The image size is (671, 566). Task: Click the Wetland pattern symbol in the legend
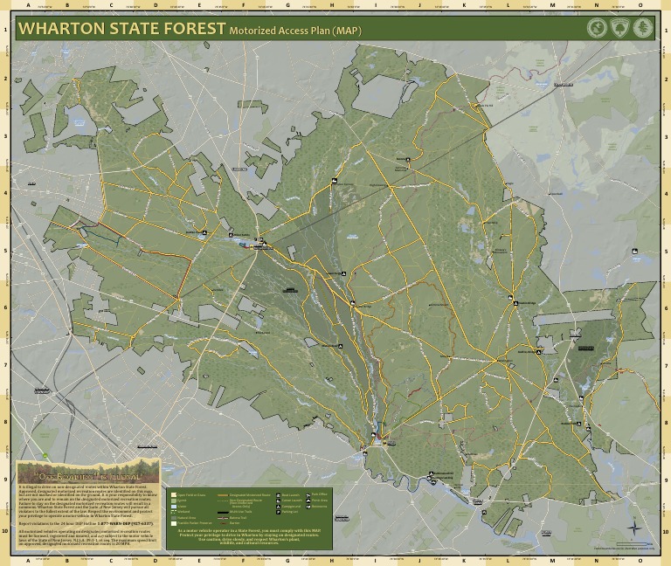pos(174,512)
